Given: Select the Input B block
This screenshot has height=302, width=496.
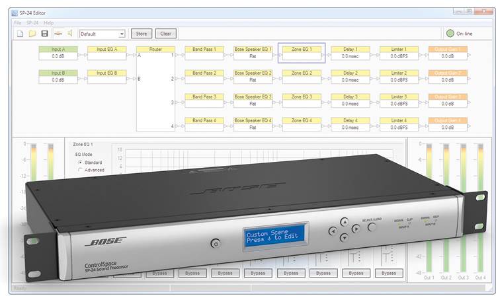Looking at the screenshot, I should (58, 77).
